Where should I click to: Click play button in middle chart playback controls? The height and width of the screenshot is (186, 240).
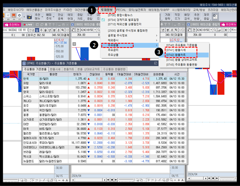click(104, 180)
